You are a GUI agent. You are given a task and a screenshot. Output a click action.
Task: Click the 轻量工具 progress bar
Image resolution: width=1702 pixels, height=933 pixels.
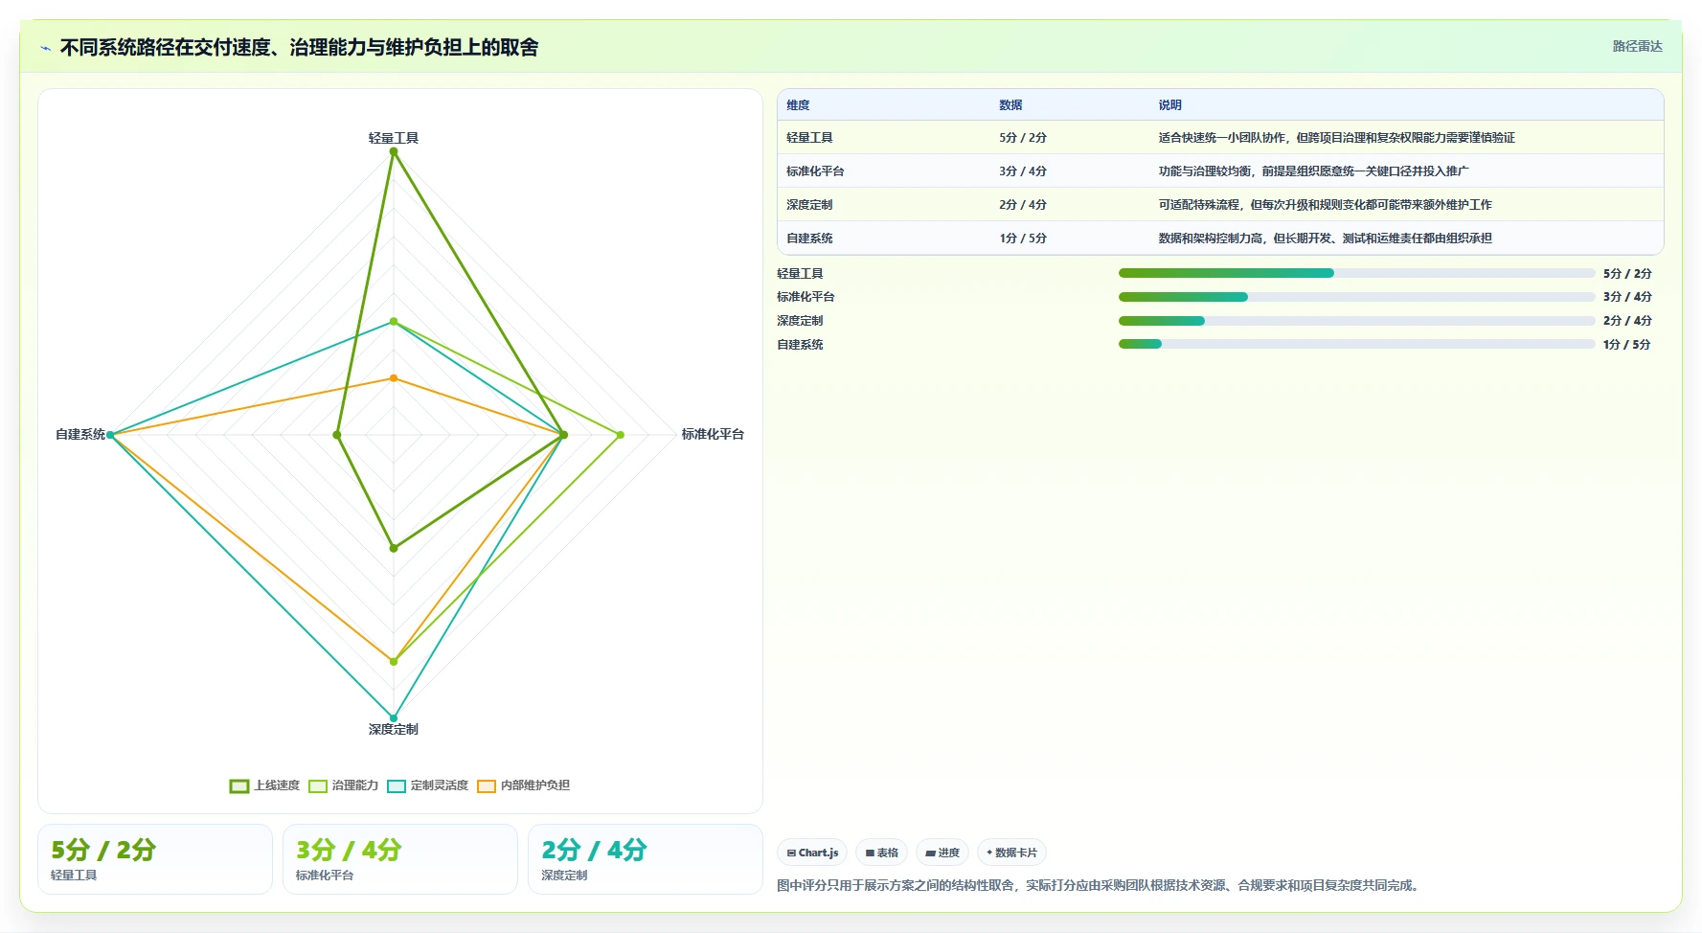[1356, 273]
